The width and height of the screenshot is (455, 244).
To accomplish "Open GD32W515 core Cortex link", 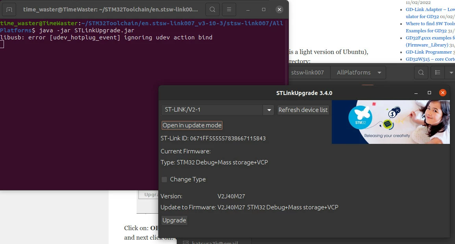I will click(430, 59).
